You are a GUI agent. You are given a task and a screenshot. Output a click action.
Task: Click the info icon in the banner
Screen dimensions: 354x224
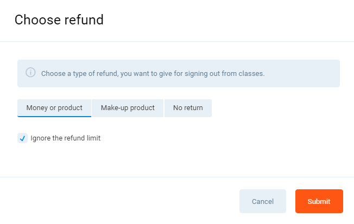(x=31, y=73)
